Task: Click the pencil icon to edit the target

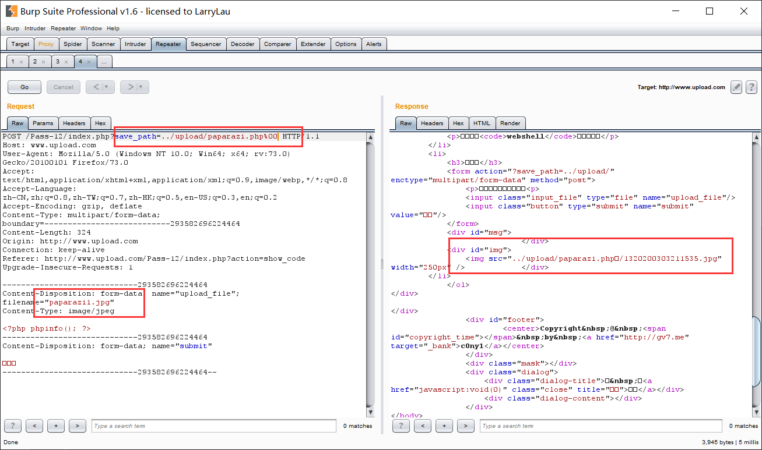Action: tap(737, 87)
